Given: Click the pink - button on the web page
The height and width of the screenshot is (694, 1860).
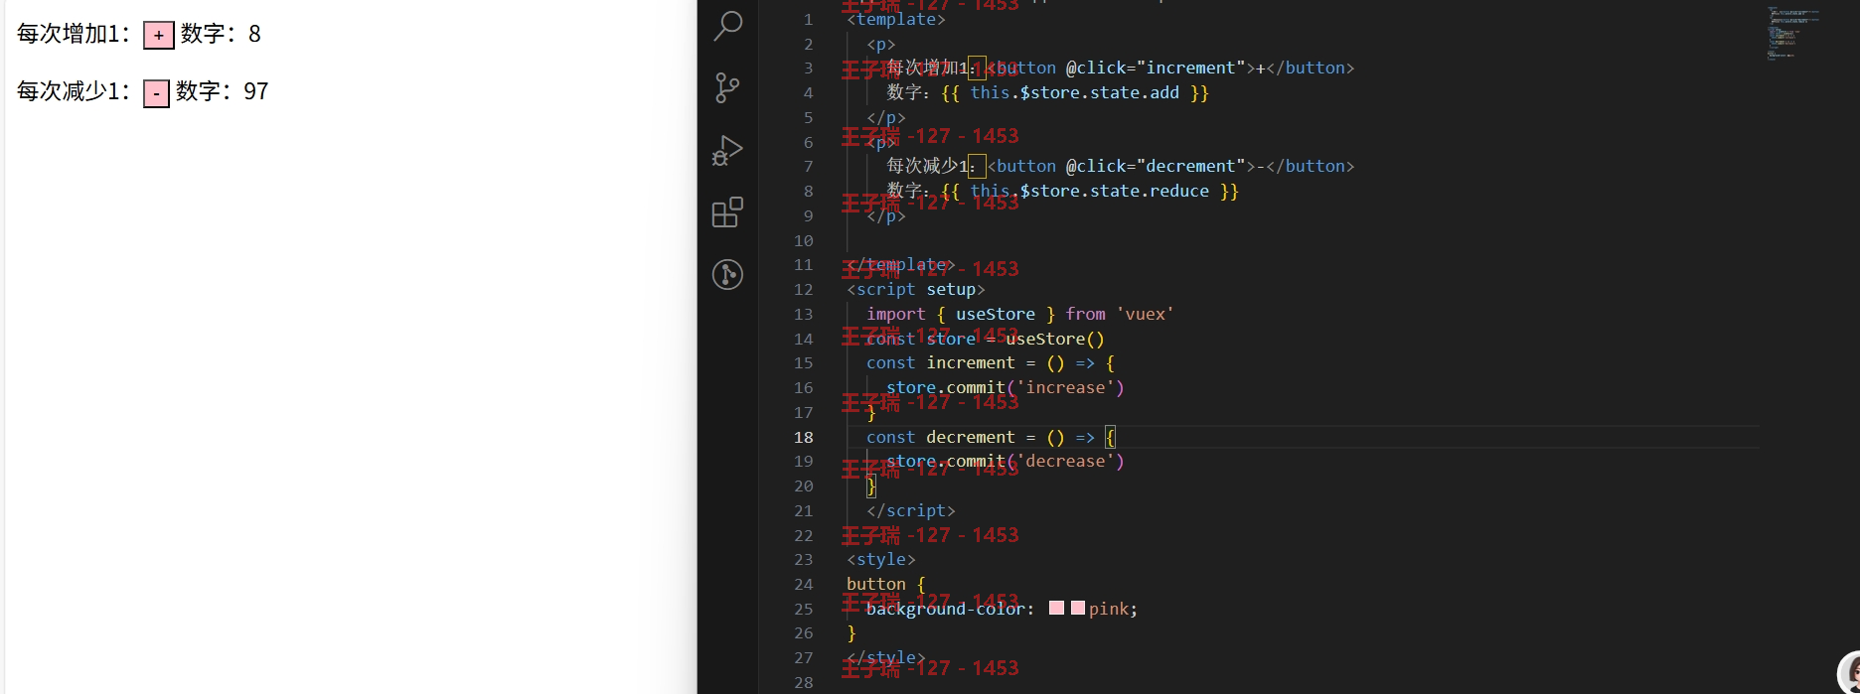Looking at the screenshot, I should (156, 93).
